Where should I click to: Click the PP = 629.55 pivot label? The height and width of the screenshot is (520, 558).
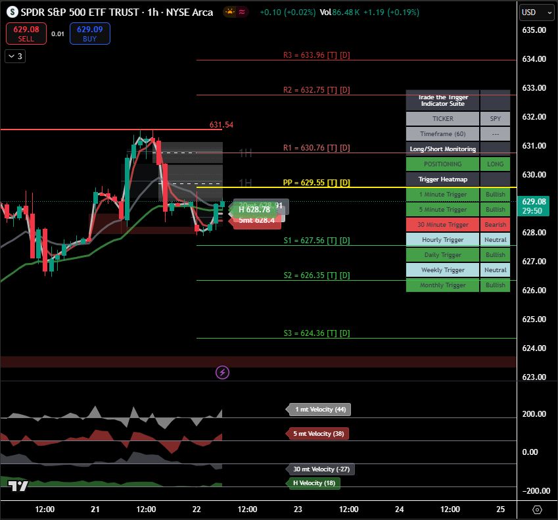coord(316,183)
